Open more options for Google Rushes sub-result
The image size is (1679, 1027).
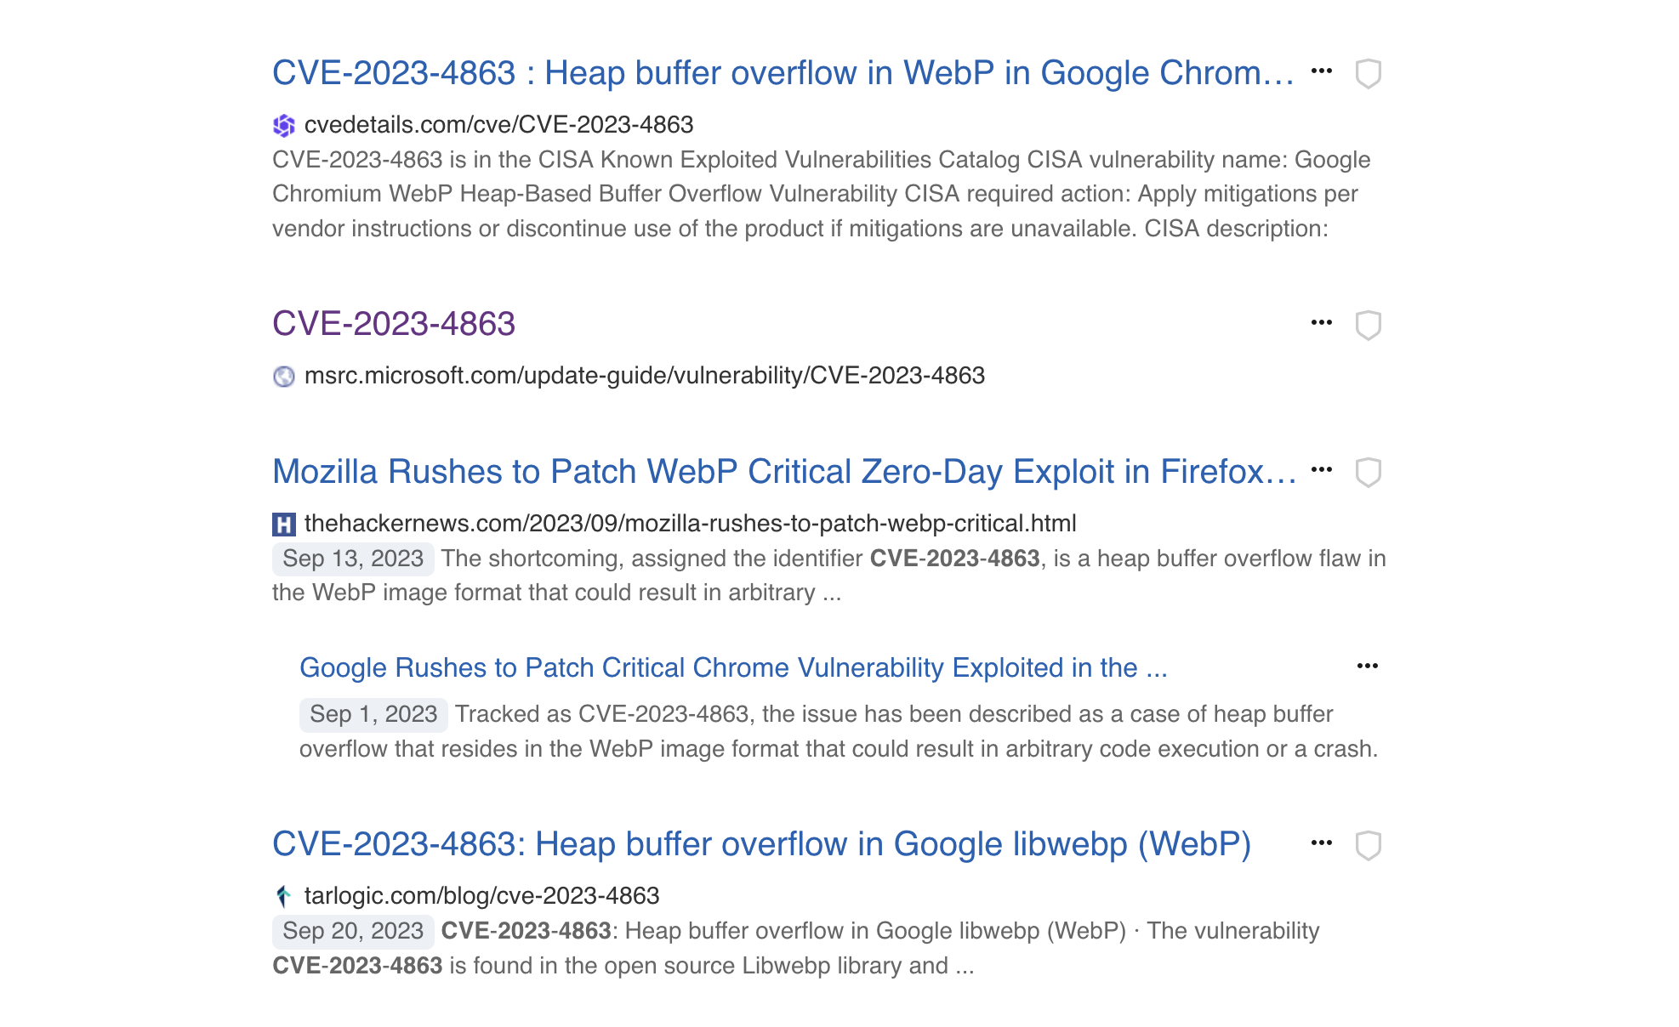pos(1368,666)
